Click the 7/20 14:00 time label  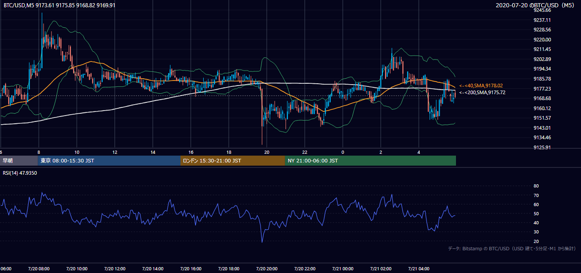click(152, 268)
